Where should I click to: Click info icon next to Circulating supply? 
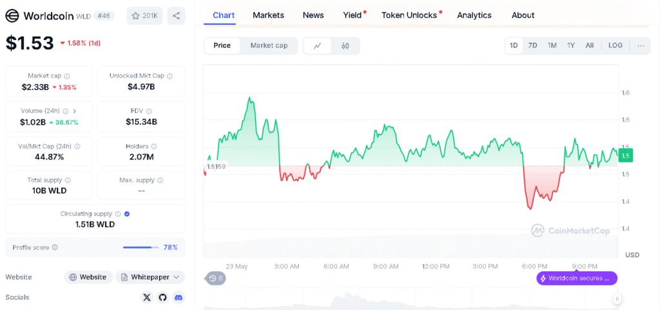[118, 214]
